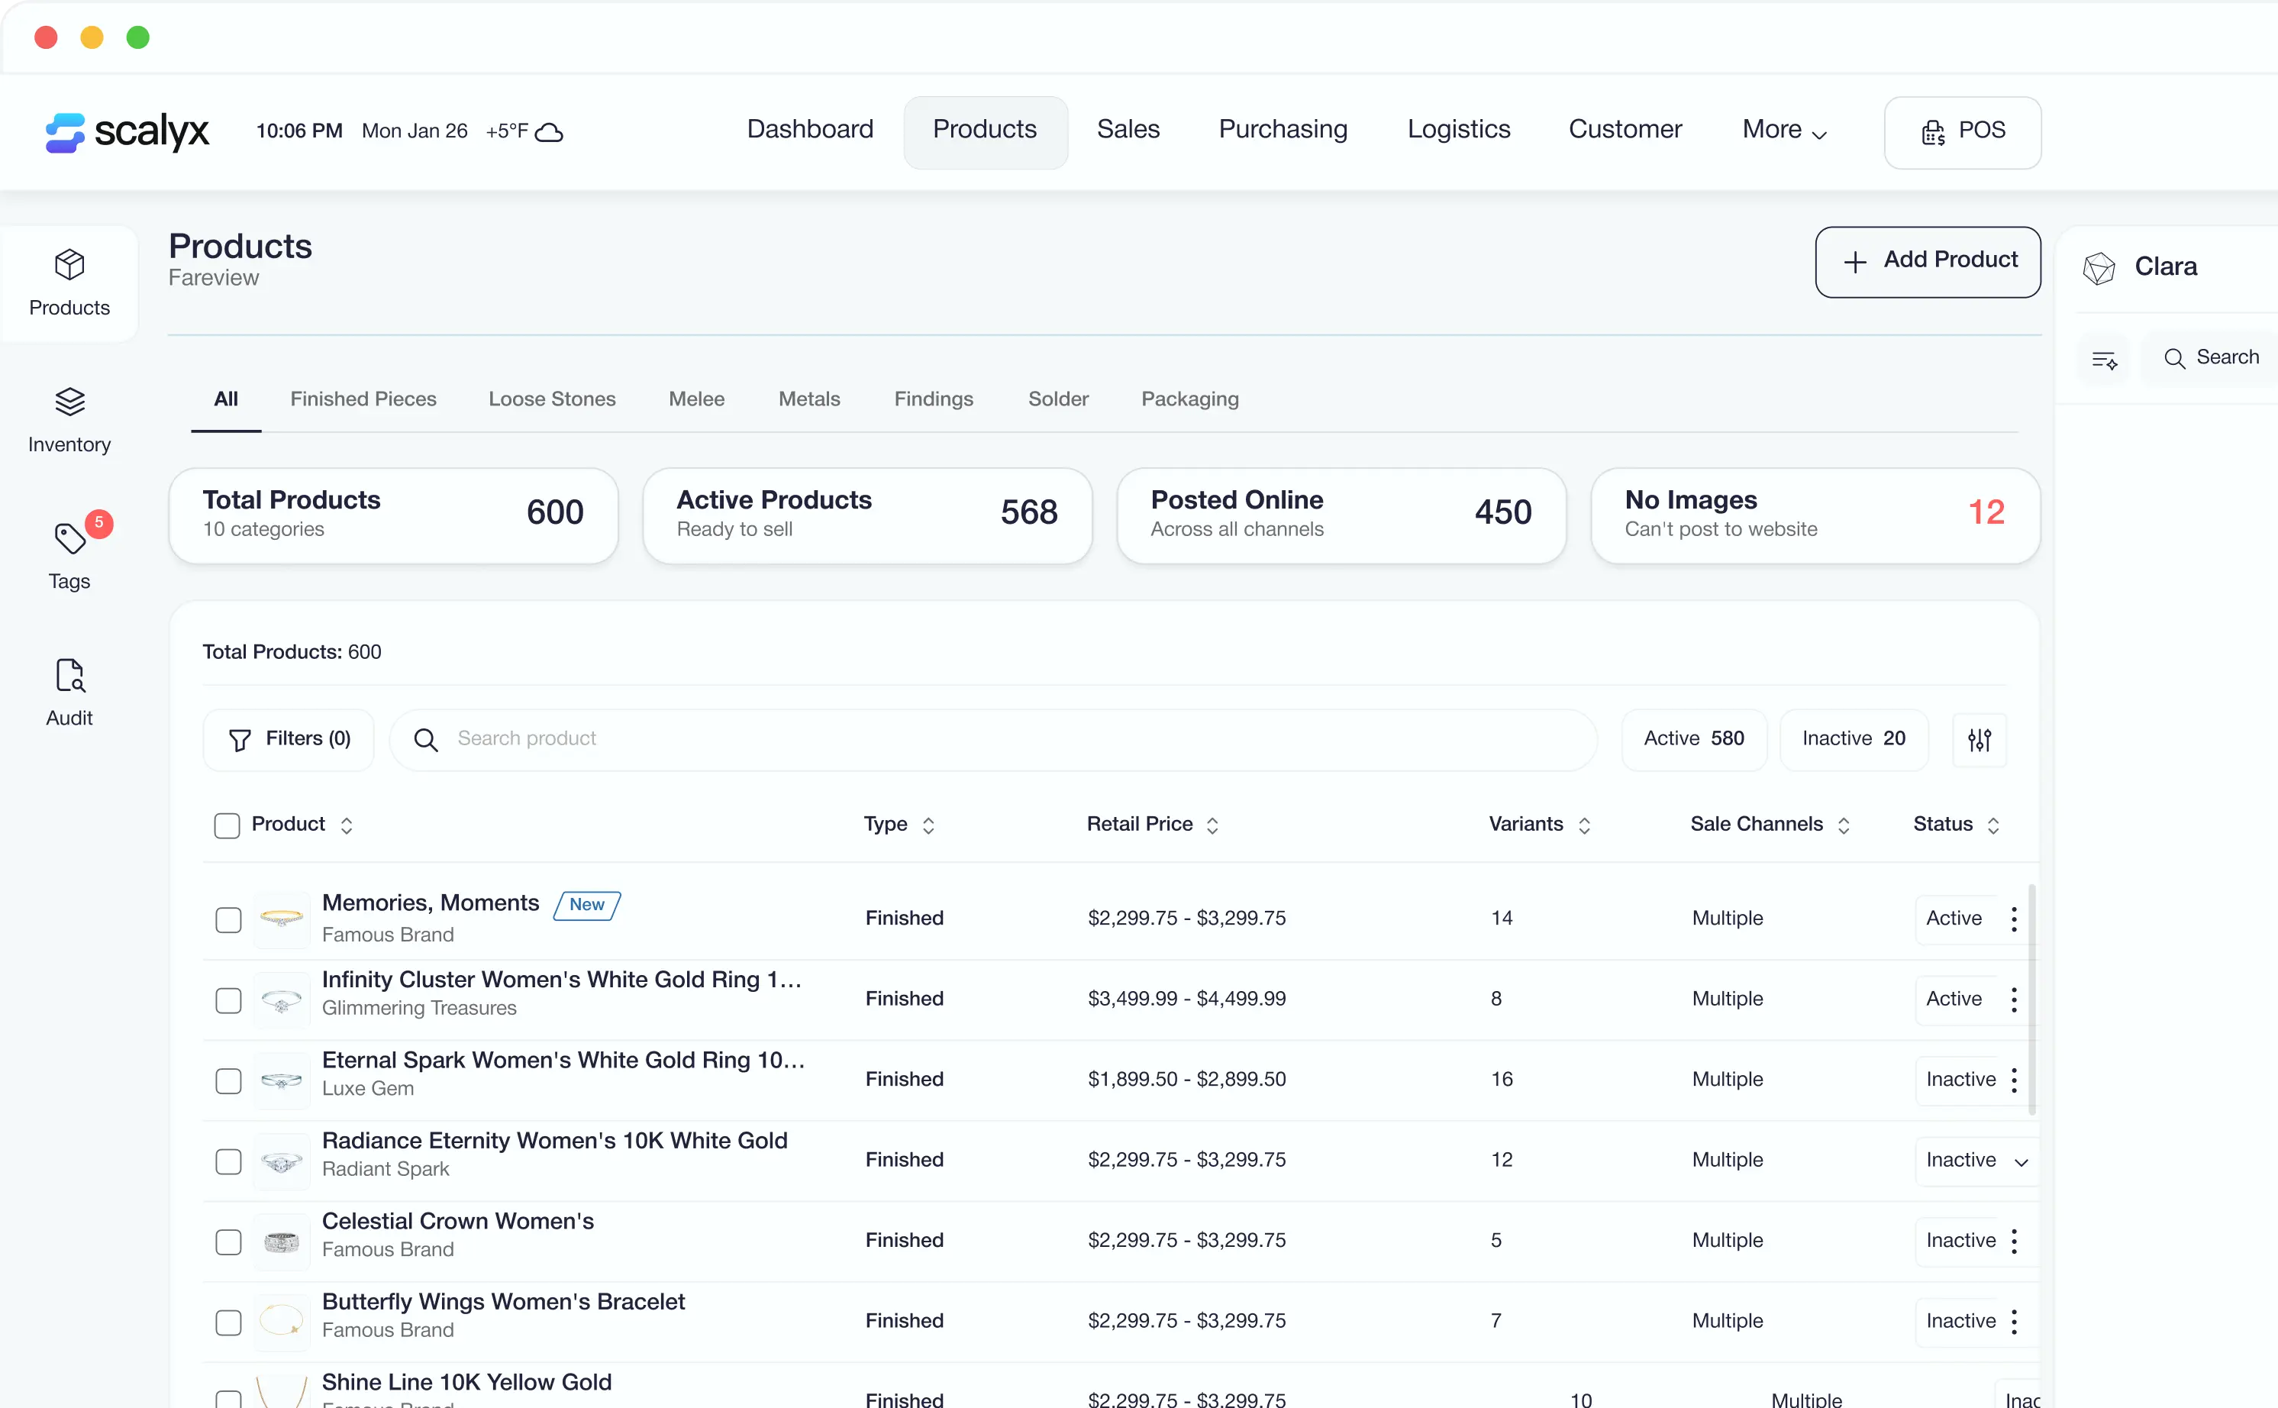Open row menu for Celestial Crown Women's
The height and width of the screenshot is (1408, 2278).
tap(2014, 1242)
